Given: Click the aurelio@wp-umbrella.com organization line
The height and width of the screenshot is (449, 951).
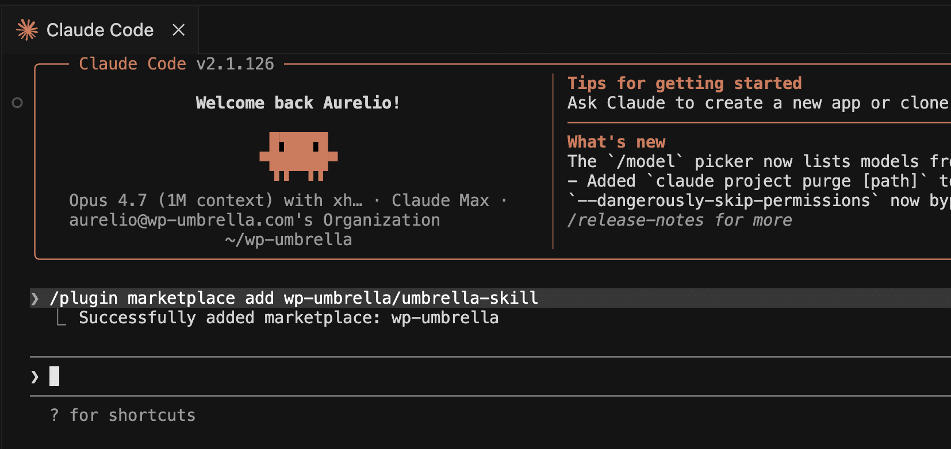Looking at the screenshot, I should [255, 220].
